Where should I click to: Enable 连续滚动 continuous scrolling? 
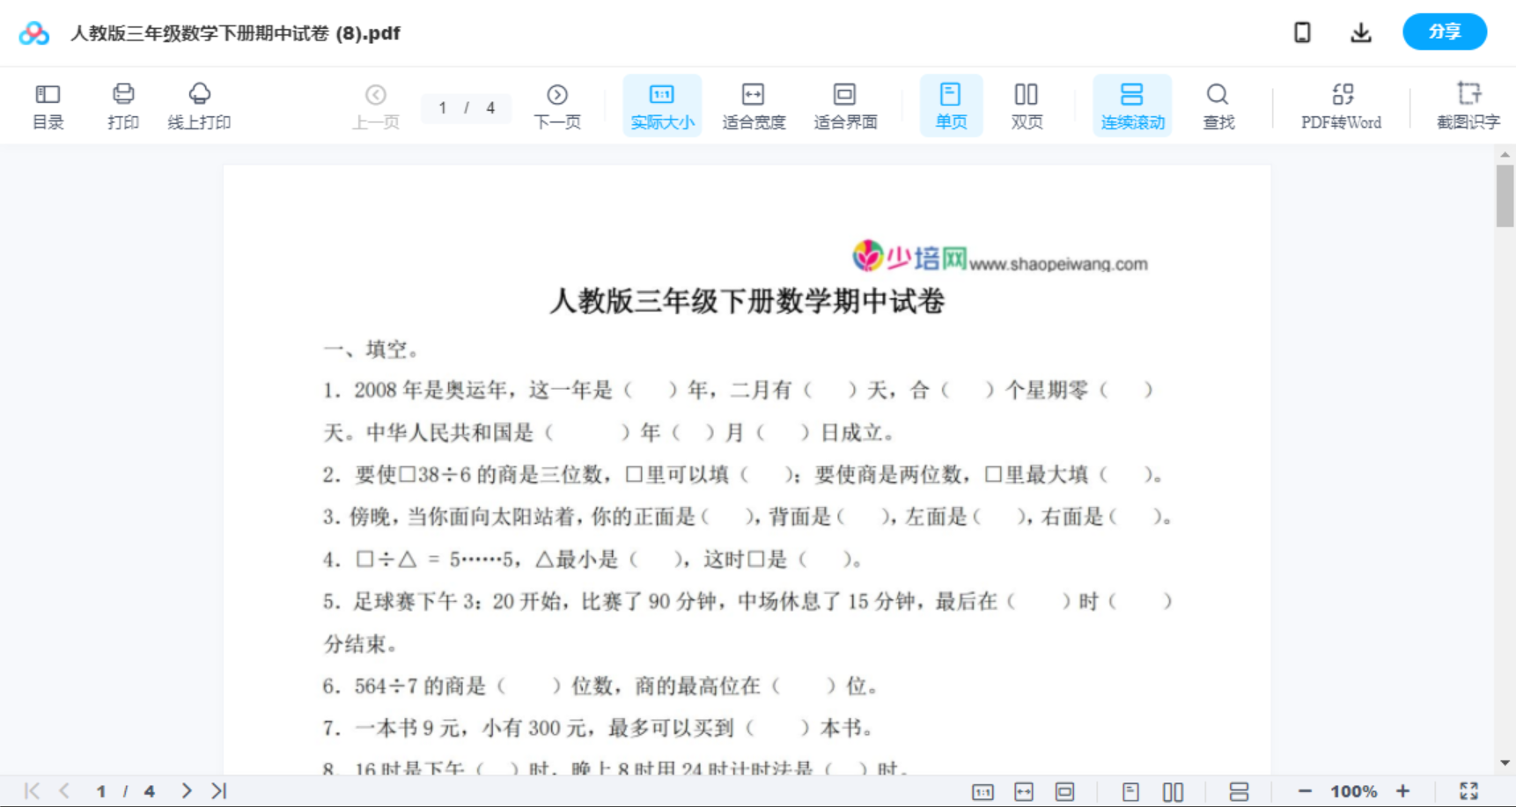tap(1132, 105)
